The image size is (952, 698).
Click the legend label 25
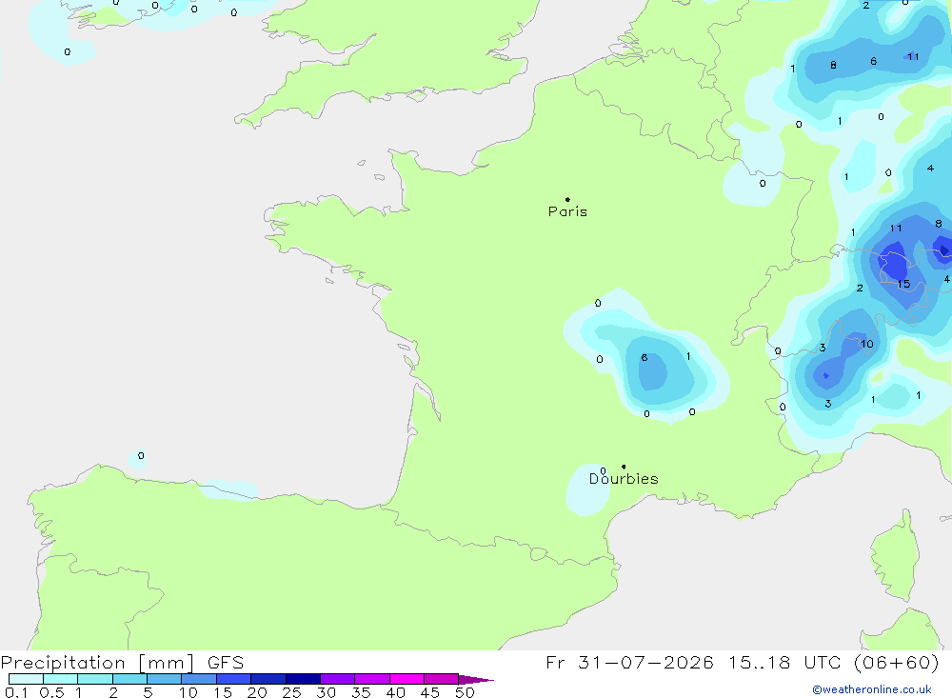[291, 692]
